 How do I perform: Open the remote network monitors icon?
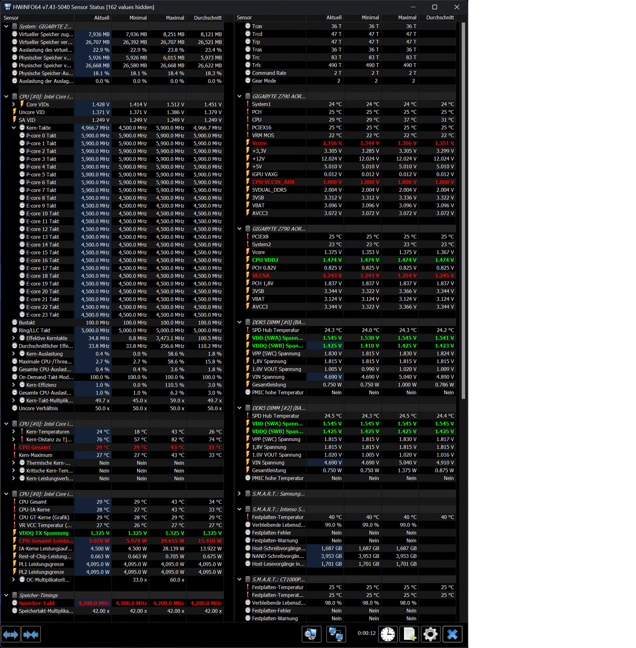(x=336, y=634)
